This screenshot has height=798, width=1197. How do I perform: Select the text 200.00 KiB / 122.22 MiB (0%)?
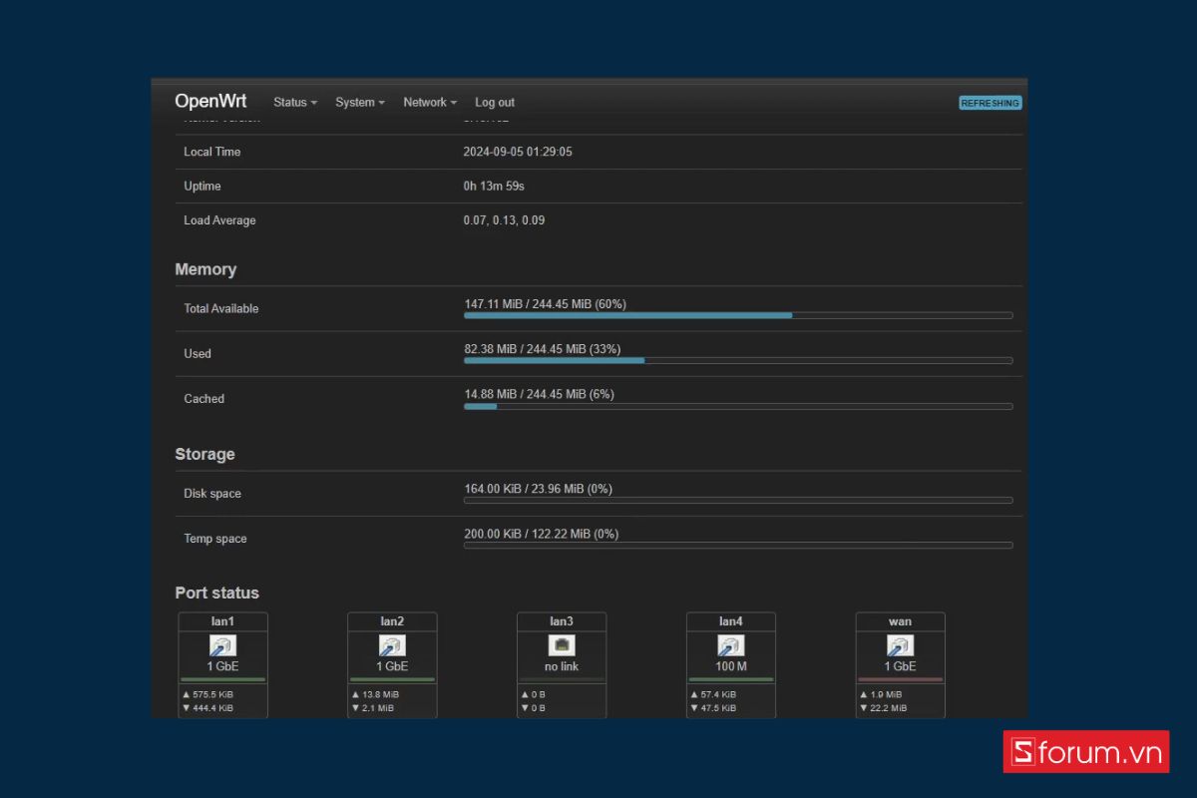(x=542, y=534)
